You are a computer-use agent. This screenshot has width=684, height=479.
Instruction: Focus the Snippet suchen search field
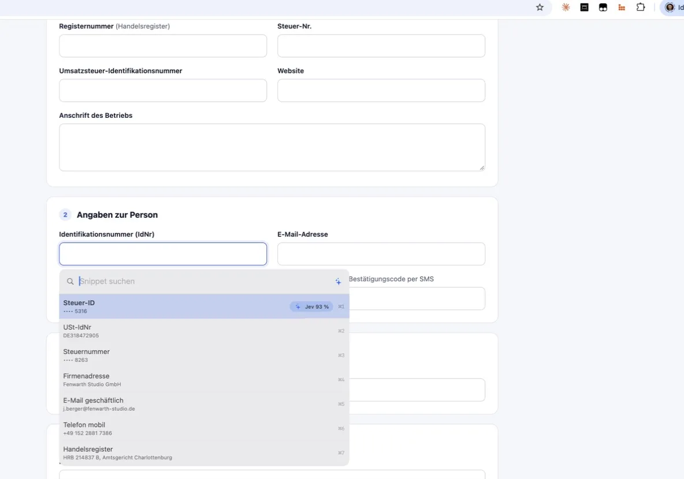point(204,281)
